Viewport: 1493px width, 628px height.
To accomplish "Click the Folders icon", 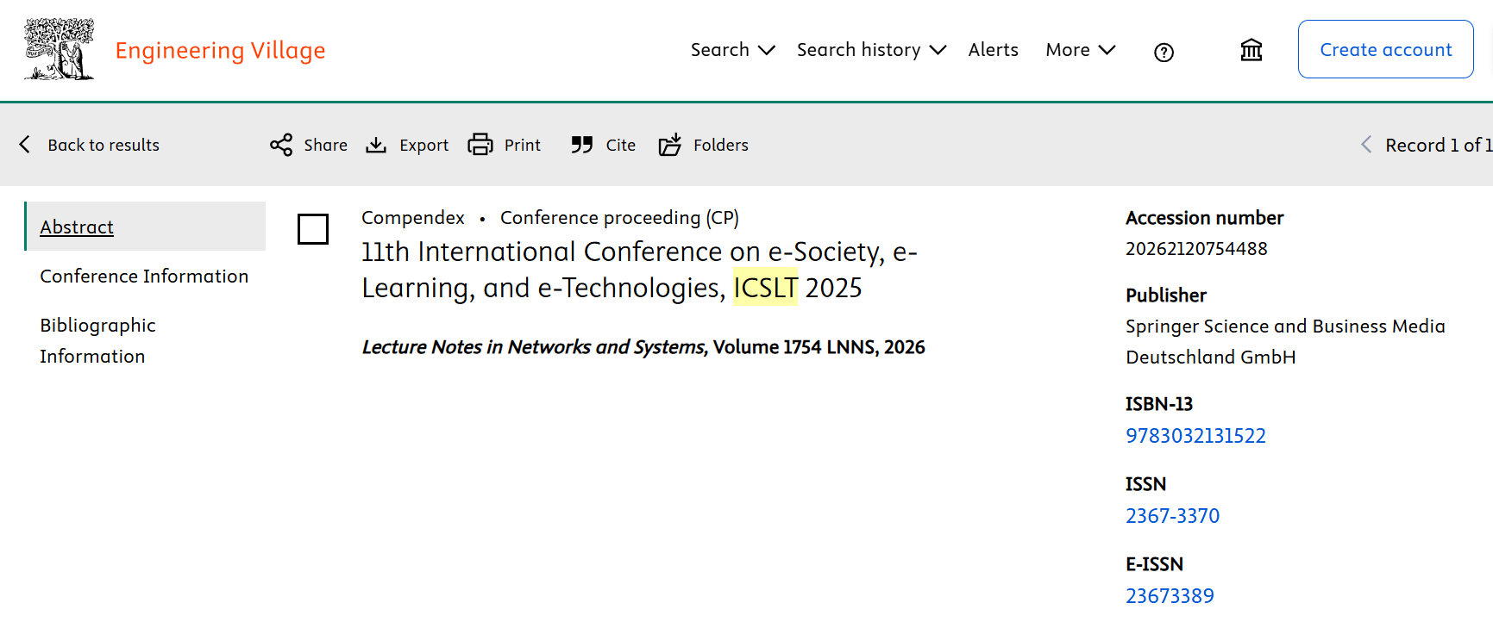I will [670, 144].
